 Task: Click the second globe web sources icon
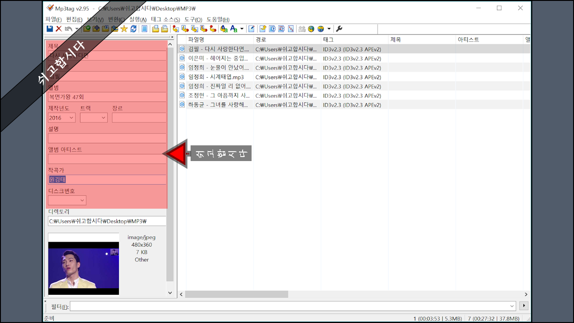click(321, 29)
